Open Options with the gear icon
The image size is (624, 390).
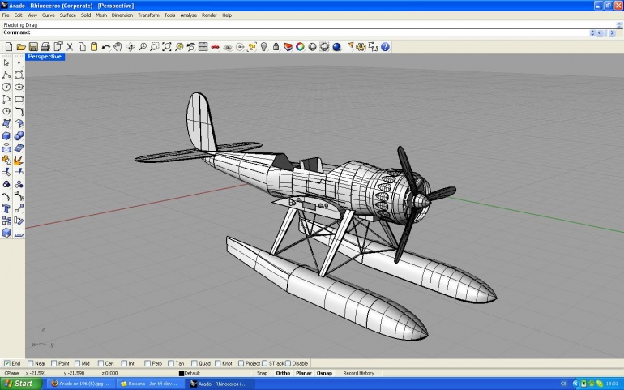(361, 47)
